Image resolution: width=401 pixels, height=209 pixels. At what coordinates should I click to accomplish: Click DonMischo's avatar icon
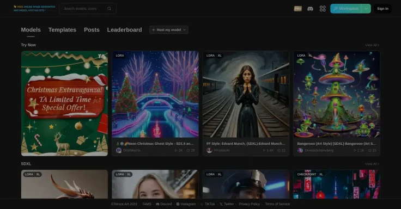point(119,150)
